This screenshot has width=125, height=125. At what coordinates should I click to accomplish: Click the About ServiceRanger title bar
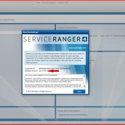55,32
